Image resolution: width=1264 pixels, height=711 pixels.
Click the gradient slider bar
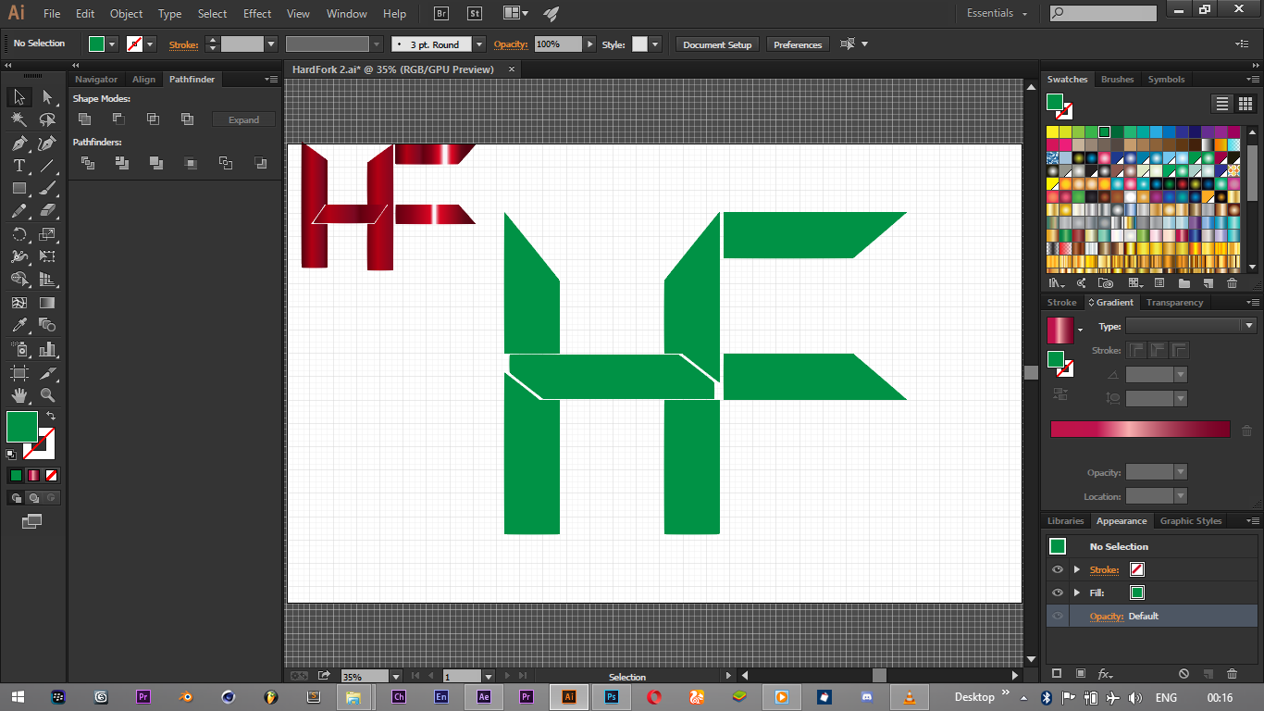1140,430
